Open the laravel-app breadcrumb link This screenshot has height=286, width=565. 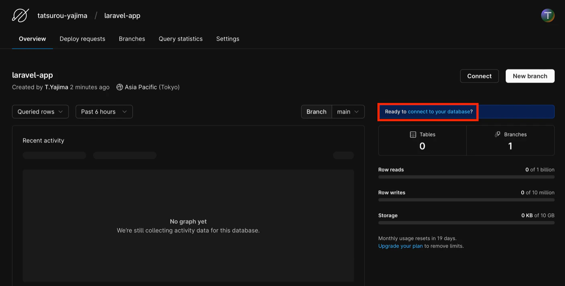pyautogui.click(x=122, y=16)
